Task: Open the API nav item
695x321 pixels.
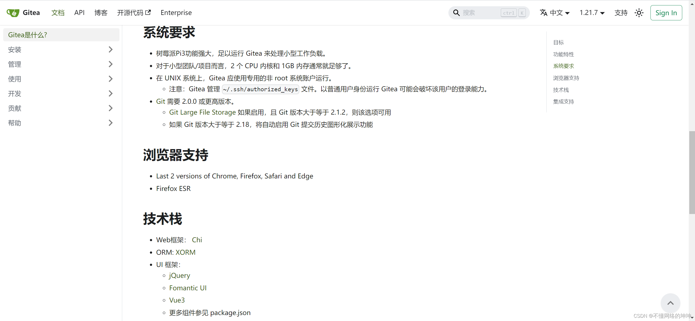Action: pos(79,13)
